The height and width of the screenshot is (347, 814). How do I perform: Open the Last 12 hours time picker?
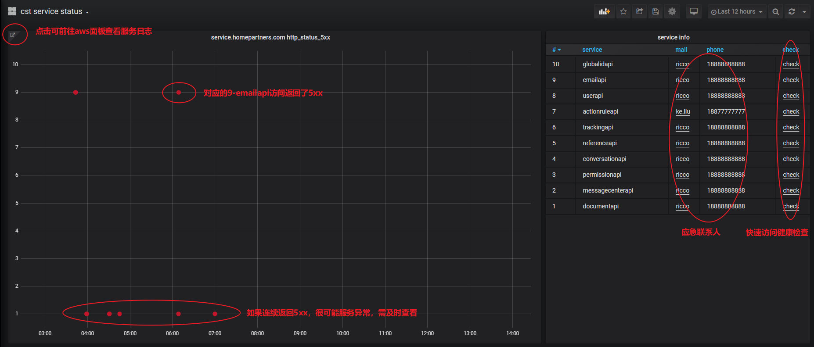737,12
